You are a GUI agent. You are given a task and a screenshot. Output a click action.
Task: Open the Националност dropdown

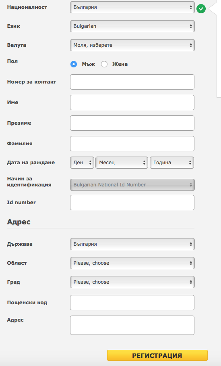click(x=132, y=7)
